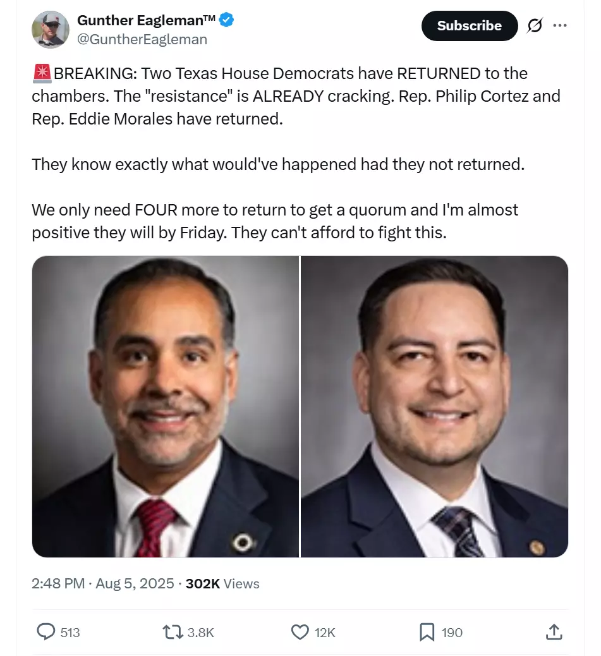Screen dimensions: 601x656
Task: Click the 2:48 PM Aug 5, 2025 timestamp
Action: pyautogui.click(x=103, y=583)
